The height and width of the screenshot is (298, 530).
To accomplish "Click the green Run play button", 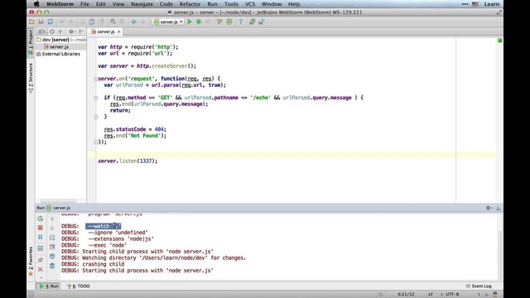I will pos(190,22).
